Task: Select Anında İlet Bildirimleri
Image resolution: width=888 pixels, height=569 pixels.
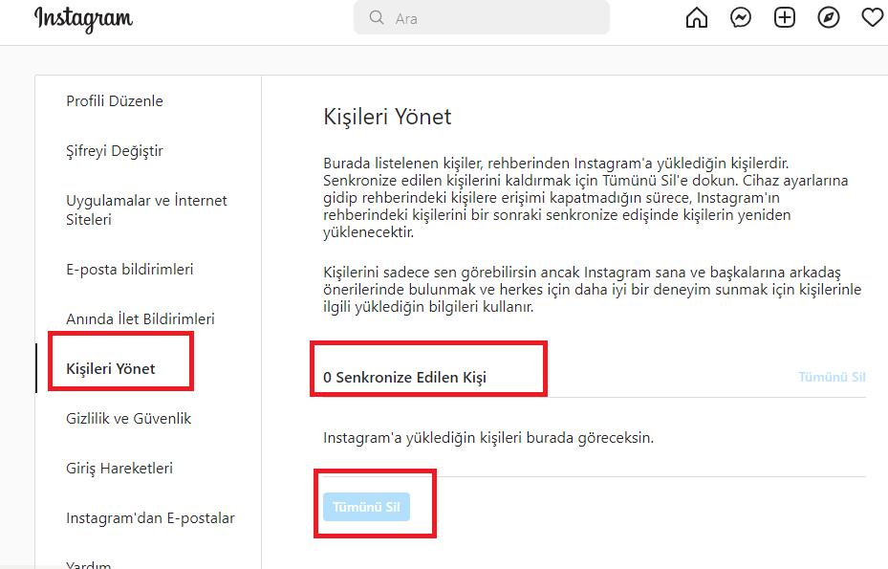Action: coord(141,318)
